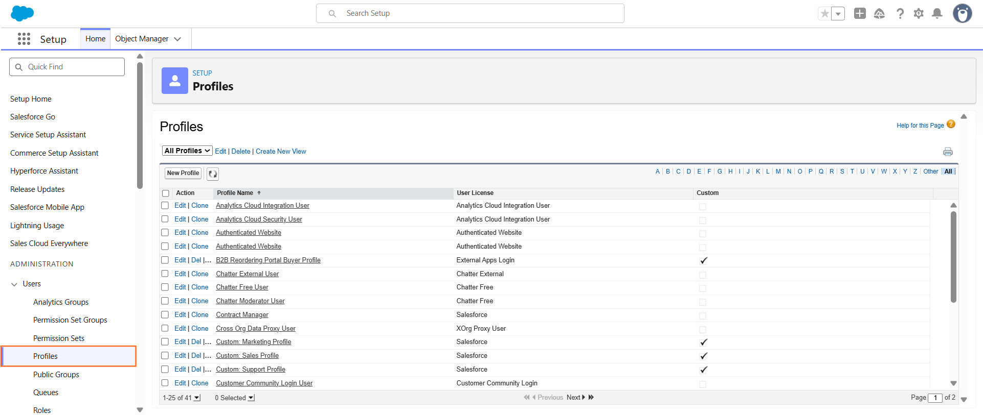The height and width of the screenshot is (415, 983).
Task: Open Salesforce Mobile App in sidebar
Action: (x=47, y=207)
